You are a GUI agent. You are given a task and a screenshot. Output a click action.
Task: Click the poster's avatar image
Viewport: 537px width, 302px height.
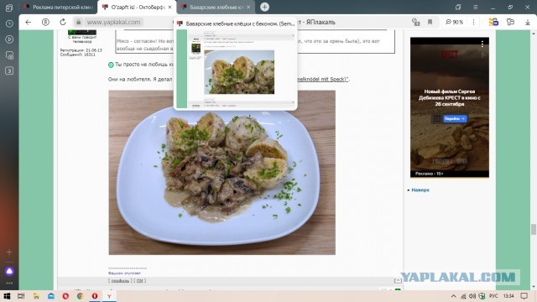[82, 32]
